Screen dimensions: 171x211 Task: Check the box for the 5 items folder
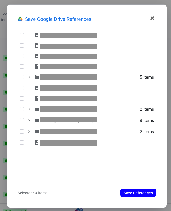pos(22,77)
